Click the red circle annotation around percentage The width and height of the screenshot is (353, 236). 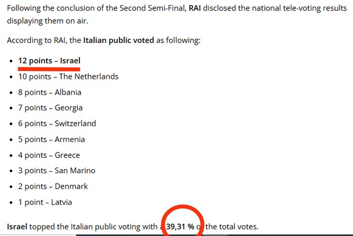pyautogui.click(x=183, y=220)
